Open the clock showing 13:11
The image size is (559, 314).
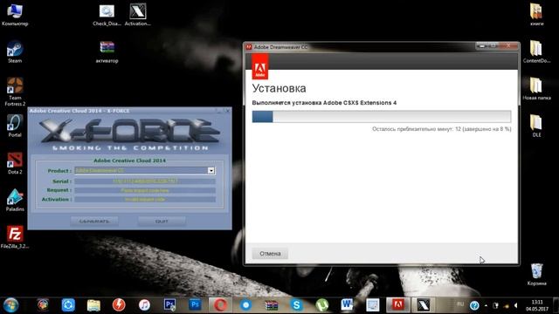537,305
